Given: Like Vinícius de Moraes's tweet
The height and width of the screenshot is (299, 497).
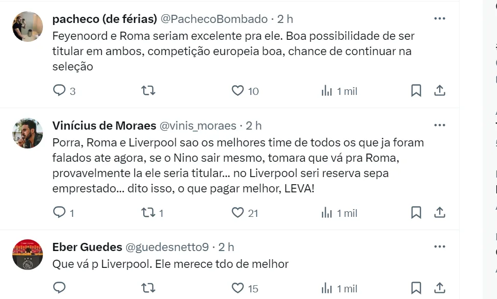Looking at the screenshot, I should [x=238, y=213].
